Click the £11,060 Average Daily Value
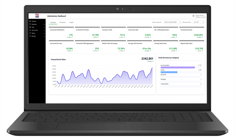Image resolution: width=235 pixels, height=139 pixels. tap(173, 49)
